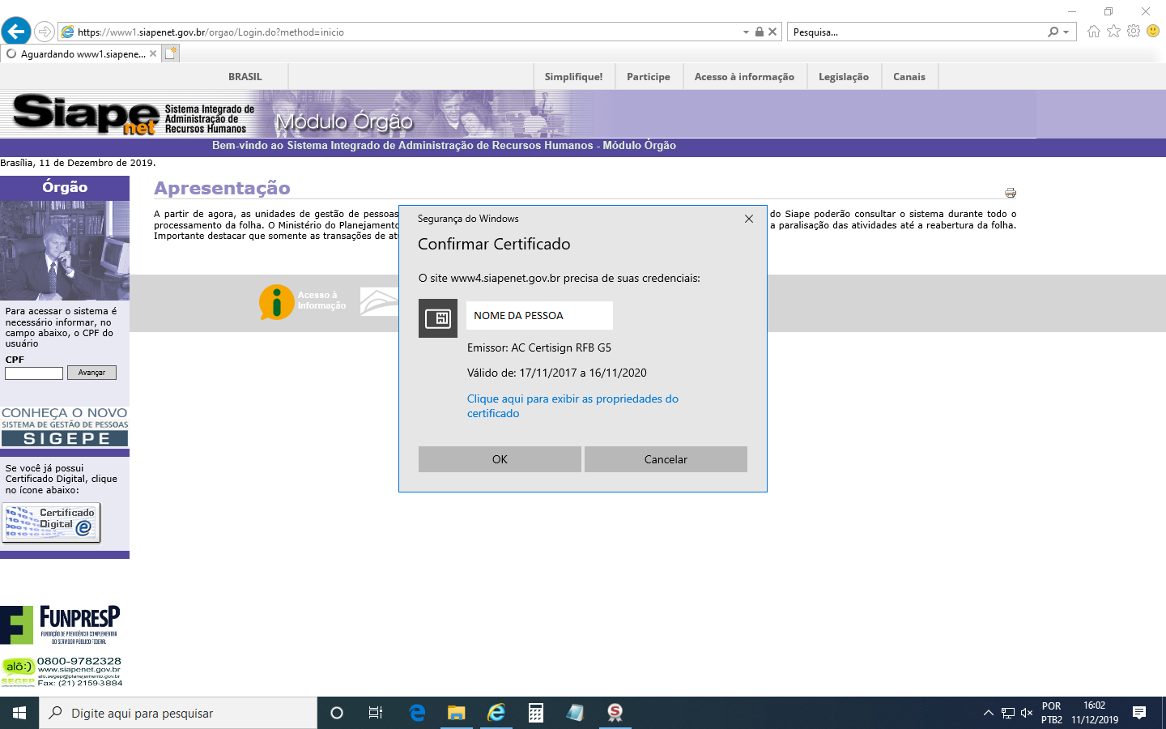Click Cancelar in the certificate dialog
Viewport: 1166px width, 729px height.
coord(666,459)
